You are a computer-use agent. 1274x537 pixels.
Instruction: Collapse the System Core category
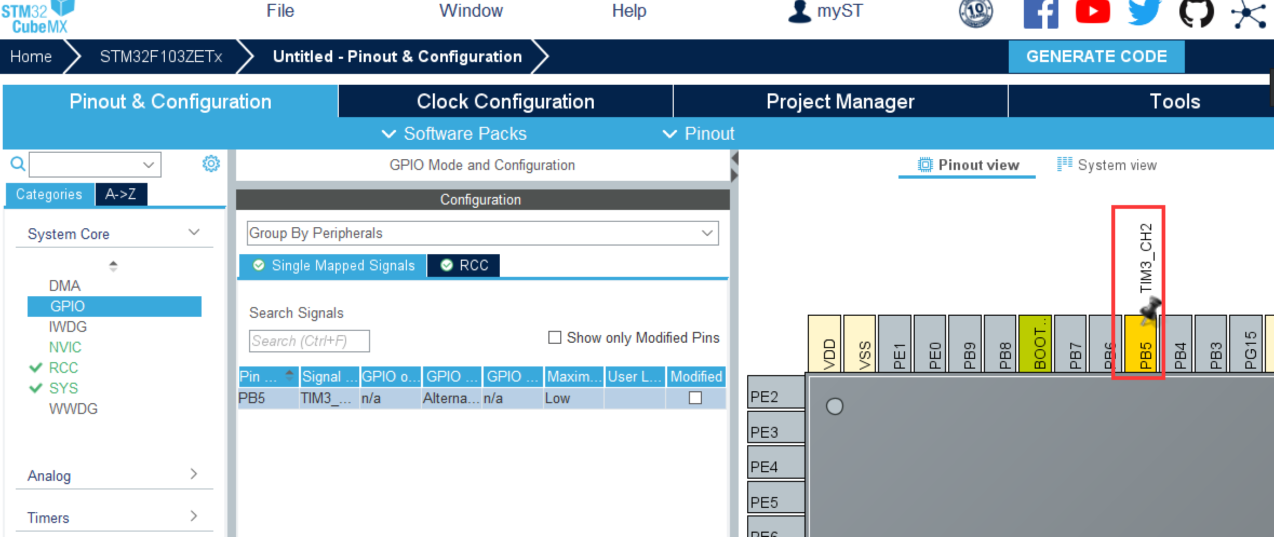pyautogui.click(x=194, y=233)
